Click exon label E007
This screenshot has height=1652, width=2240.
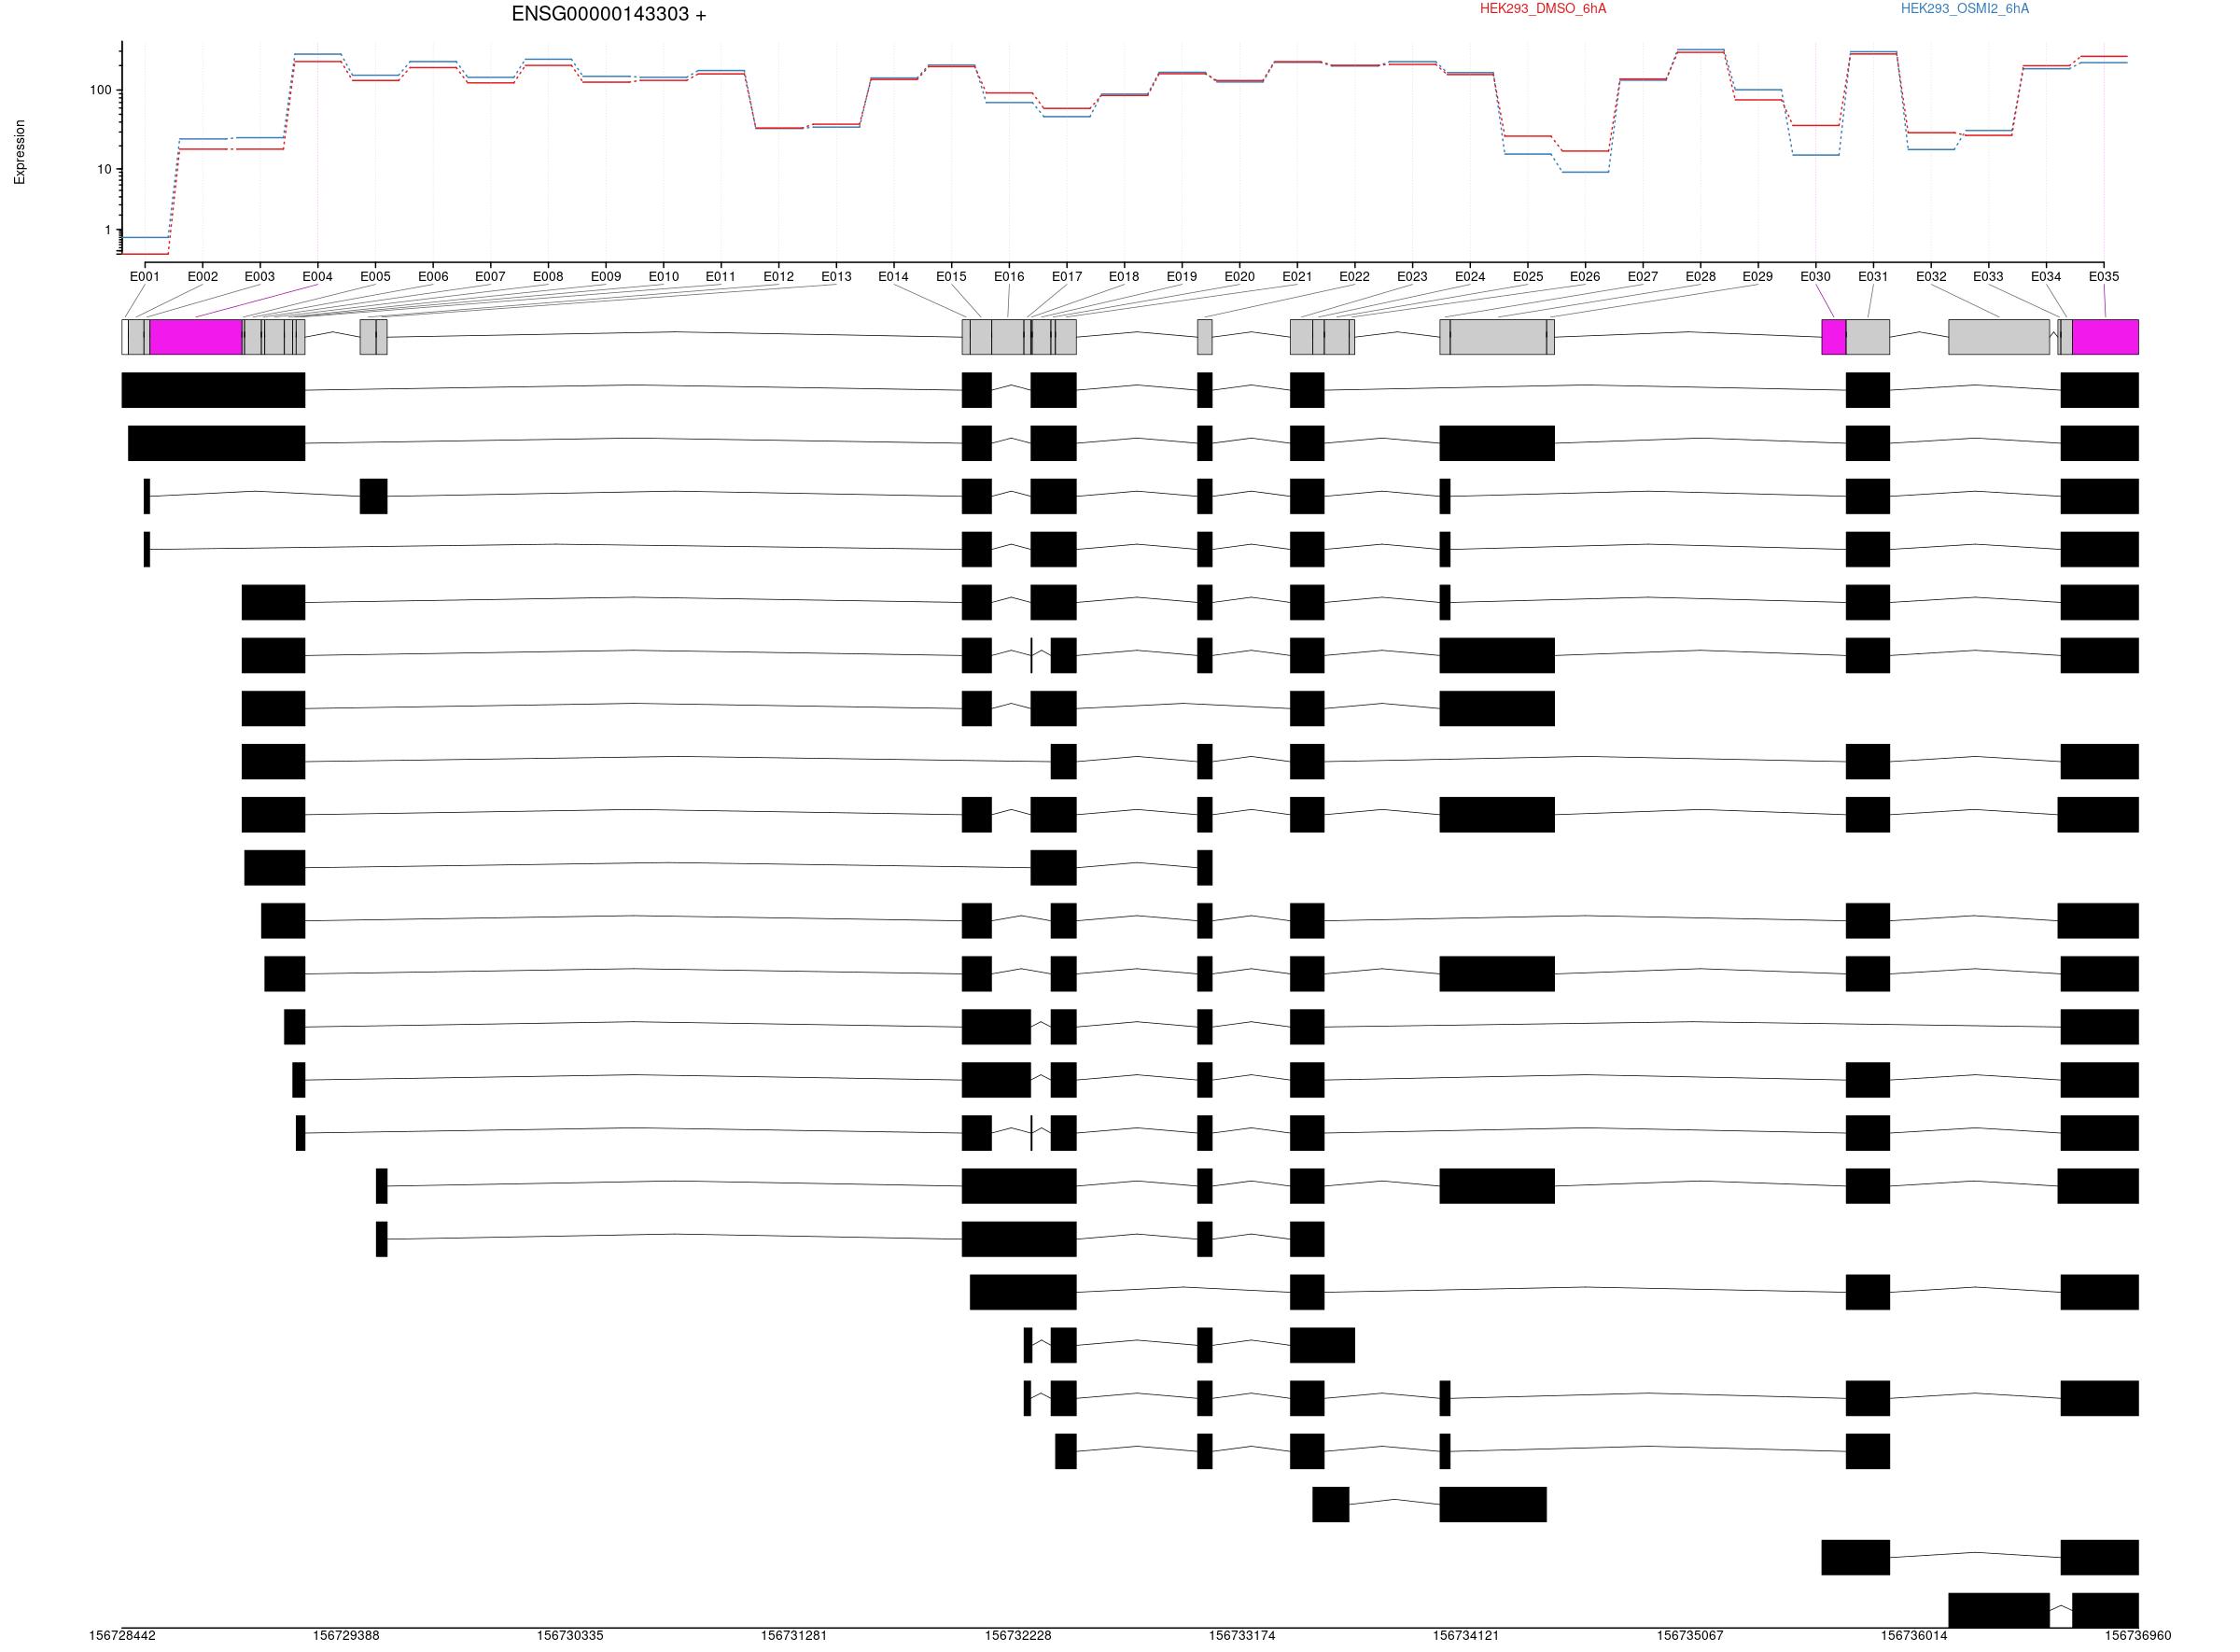click(x=490, y=277)
